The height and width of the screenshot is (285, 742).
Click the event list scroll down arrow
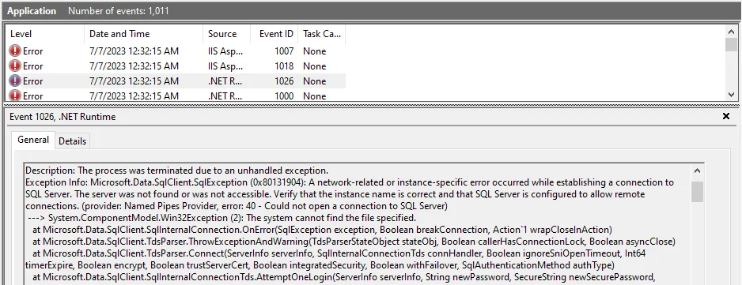pyautogui.click(x=731, y=95)
